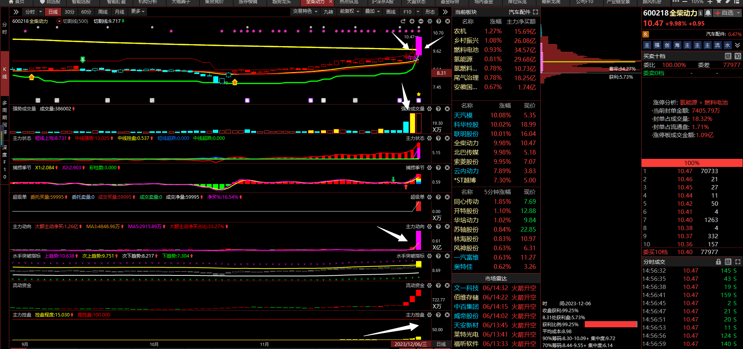Switch to 机构分析 tab
Screen dimensions: 743x349
[x=148, y=2]
